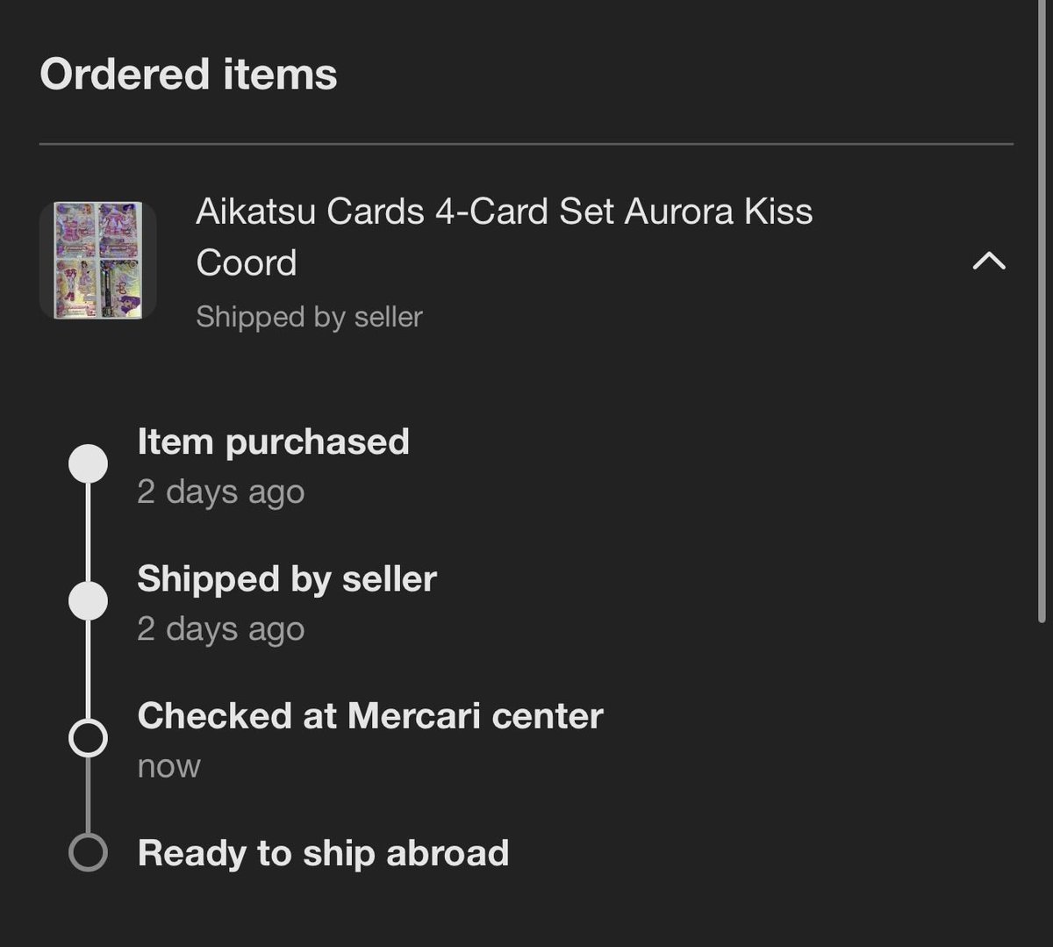
Task: Click the line between purchased and shipped dots
Action: coord(88,533)
